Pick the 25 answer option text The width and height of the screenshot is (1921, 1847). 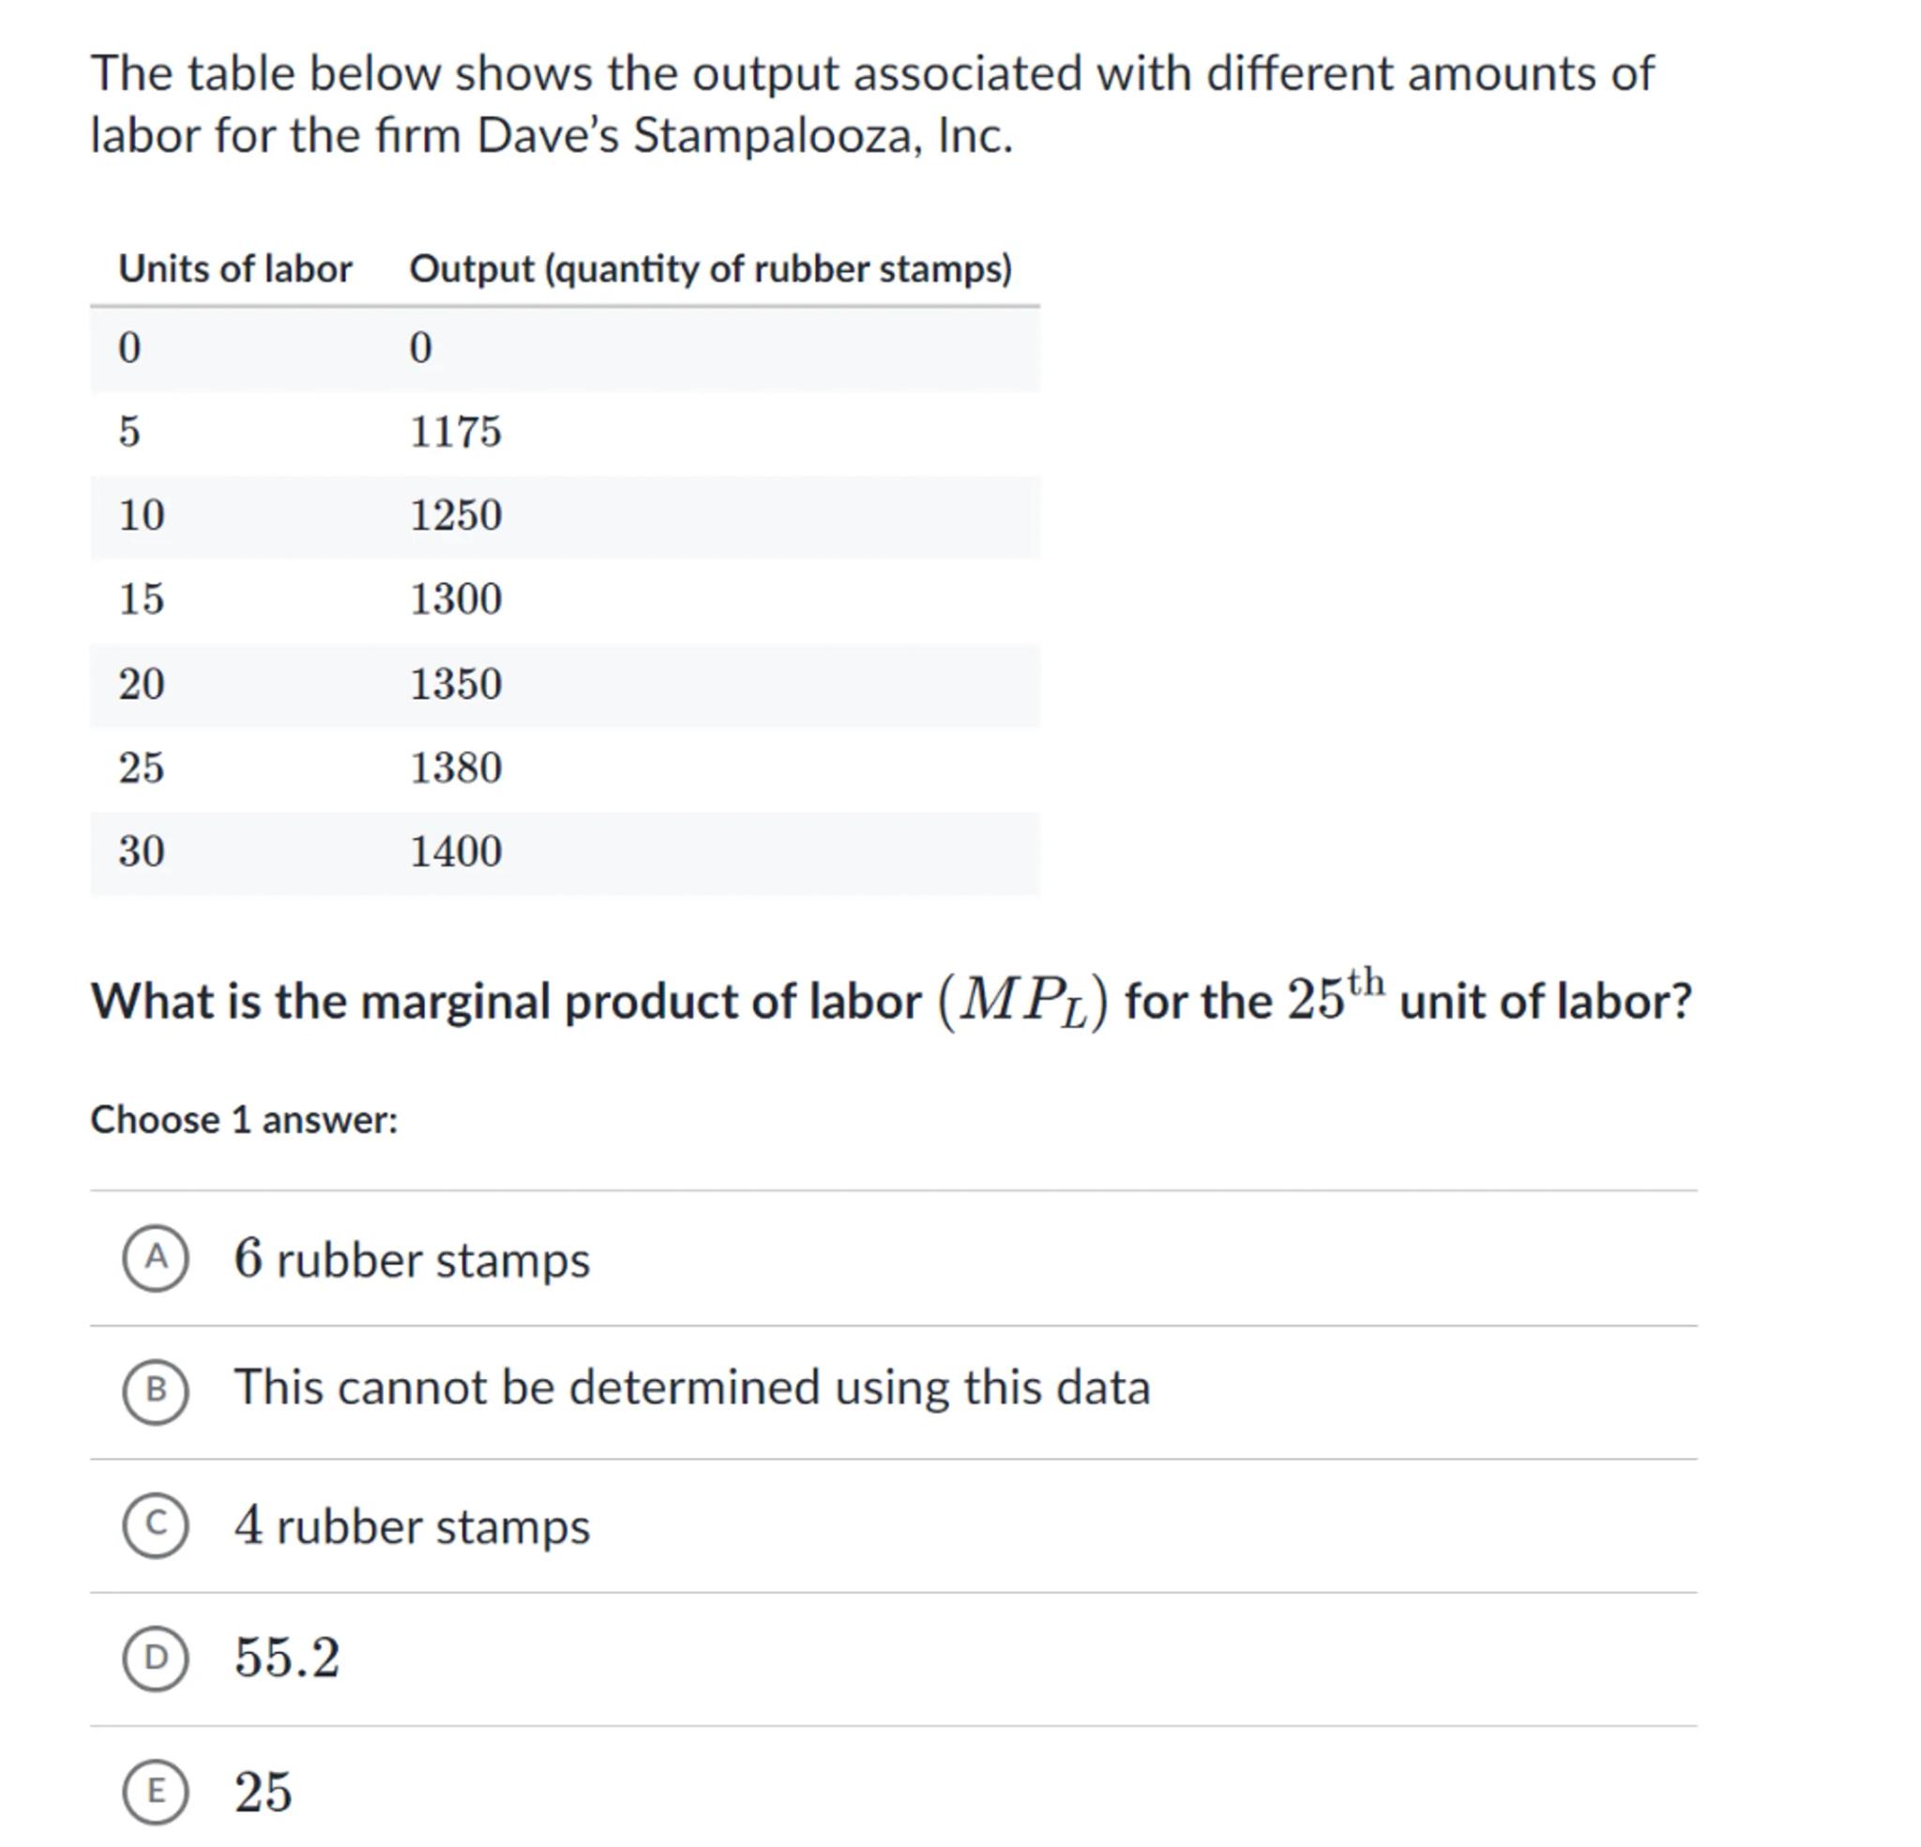(x=263, y=1791)
